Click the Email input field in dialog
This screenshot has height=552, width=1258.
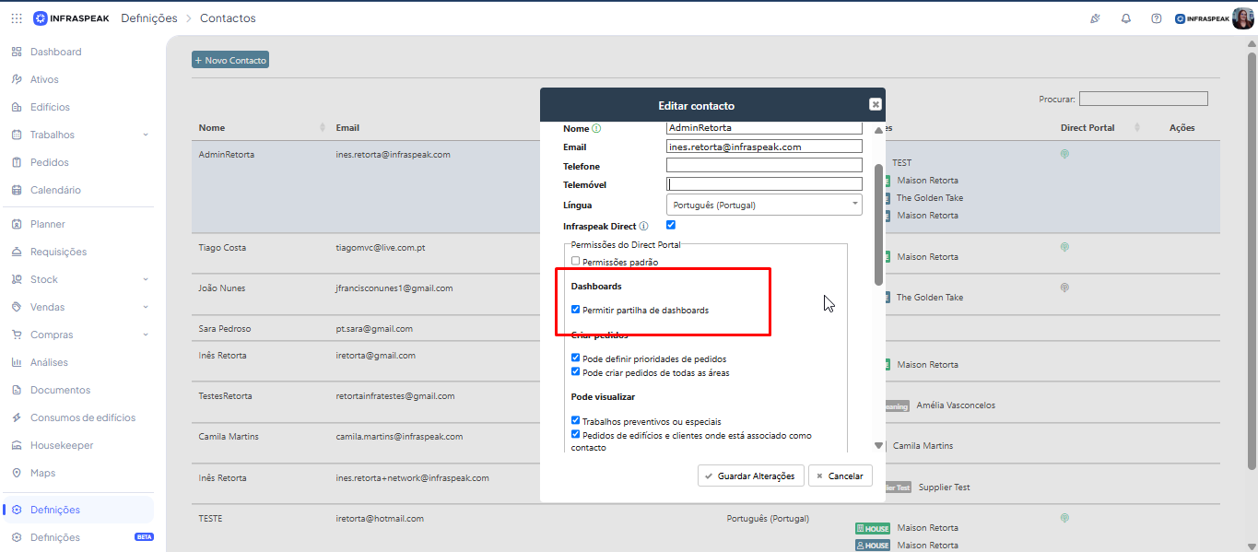tap(764, 147)
